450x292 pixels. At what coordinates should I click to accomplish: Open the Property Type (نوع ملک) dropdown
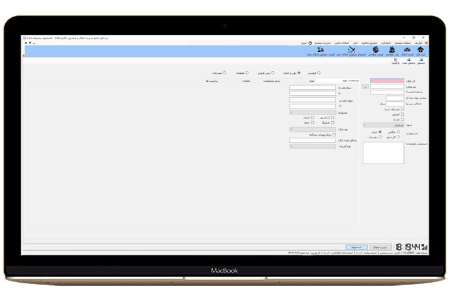pos(313,130)
